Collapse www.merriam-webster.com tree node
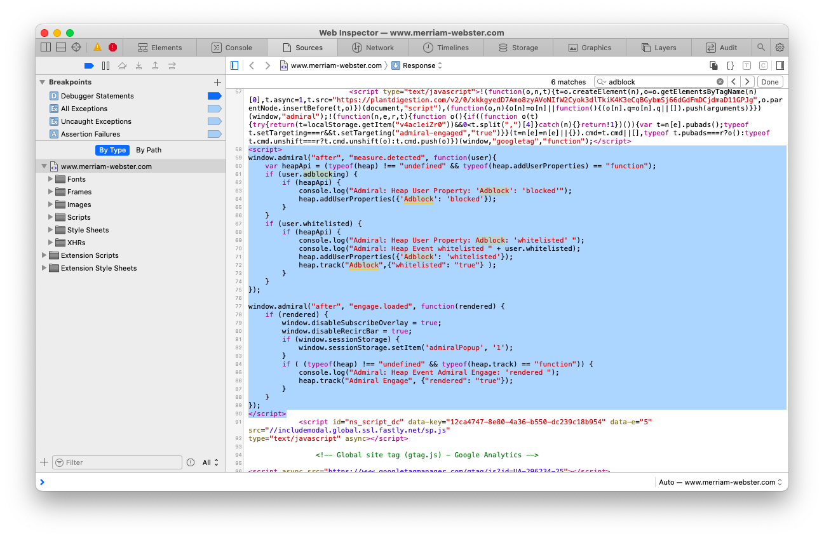 click(x=44, y=166)
